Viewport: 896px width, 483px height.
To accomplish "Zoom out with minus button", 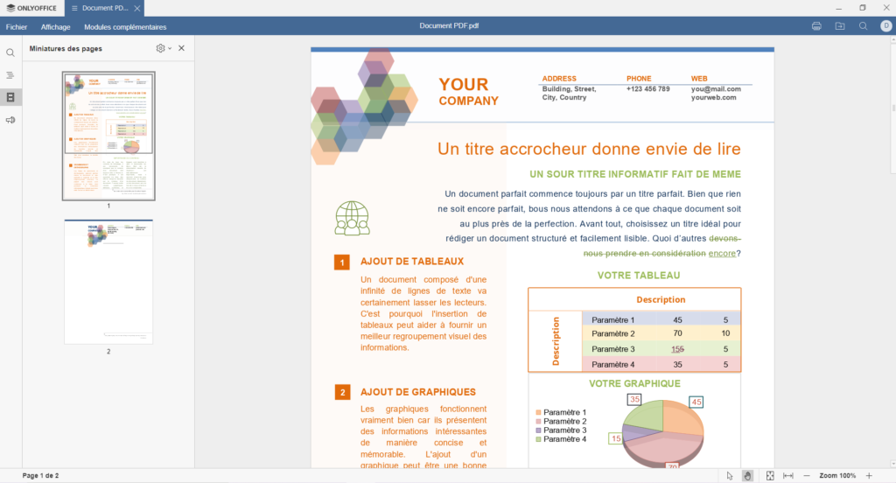I will click(807, 476).
